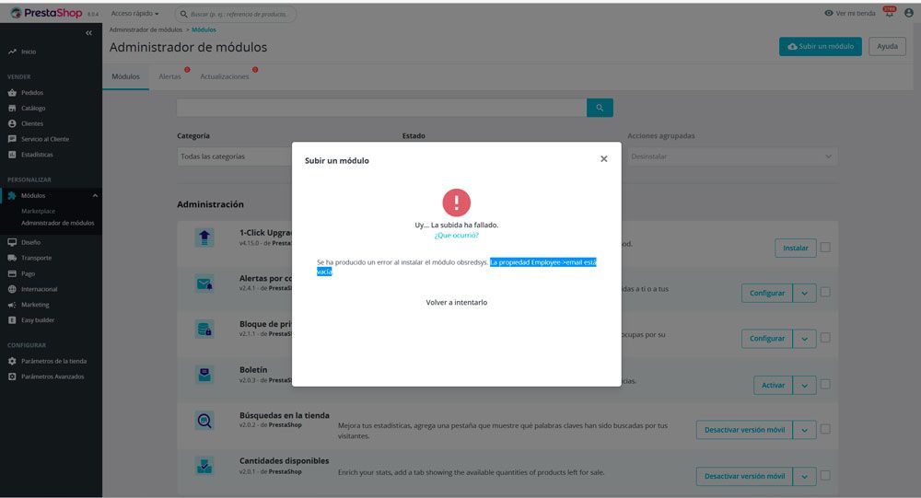Click the Alertas por correo module icon
The height and width of the screenshot is (498, 921).
pyautogui.click(x=204, y=284)
